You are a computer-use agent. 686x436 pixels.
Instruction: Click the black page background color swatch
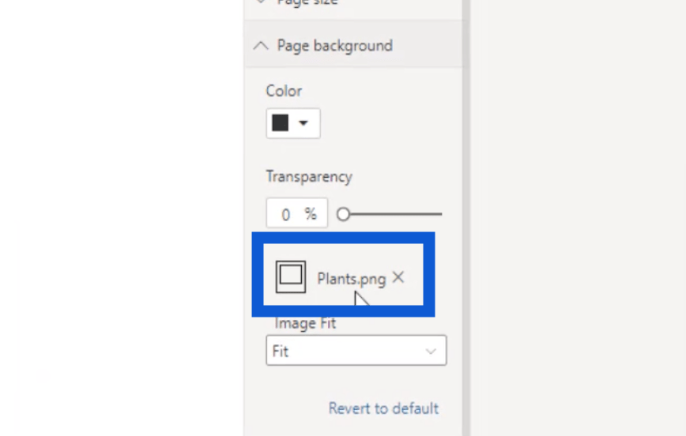click(280, 123)
